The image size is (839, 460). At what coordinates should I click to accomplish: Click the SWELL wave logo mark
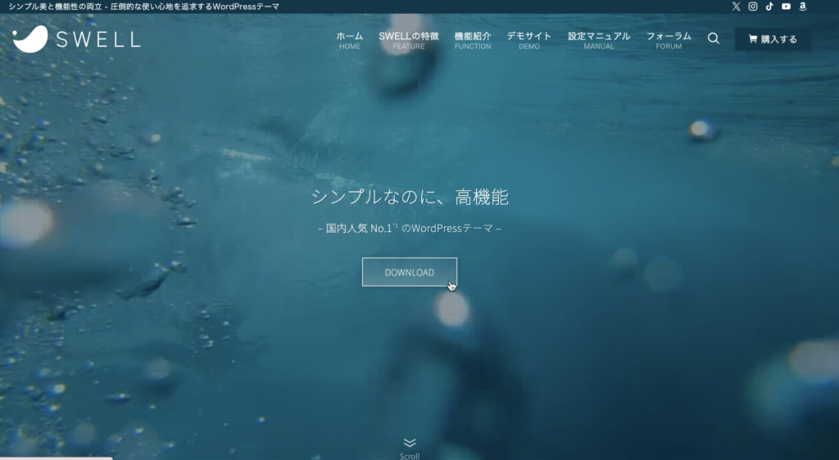(x=30, y=39)
